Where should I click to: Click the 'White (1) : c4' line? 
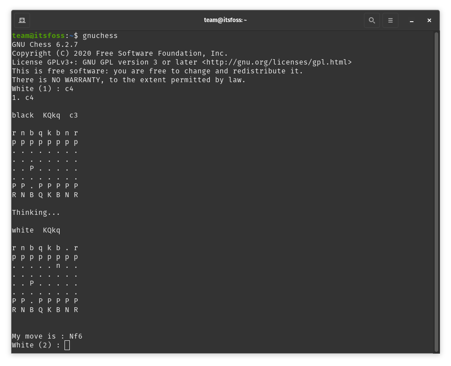[x=42, y=88]
